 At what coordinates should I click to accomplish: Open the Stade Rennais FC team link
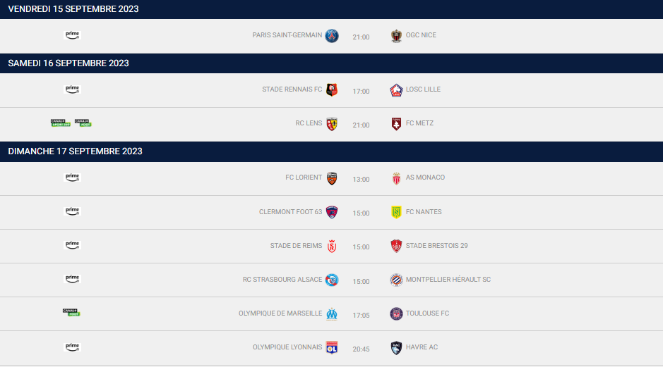coord(292,89)
